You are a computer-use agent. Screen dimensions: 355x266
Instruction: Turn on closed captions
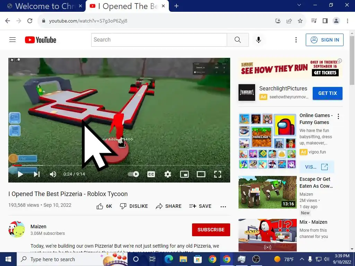coord(151,174)
